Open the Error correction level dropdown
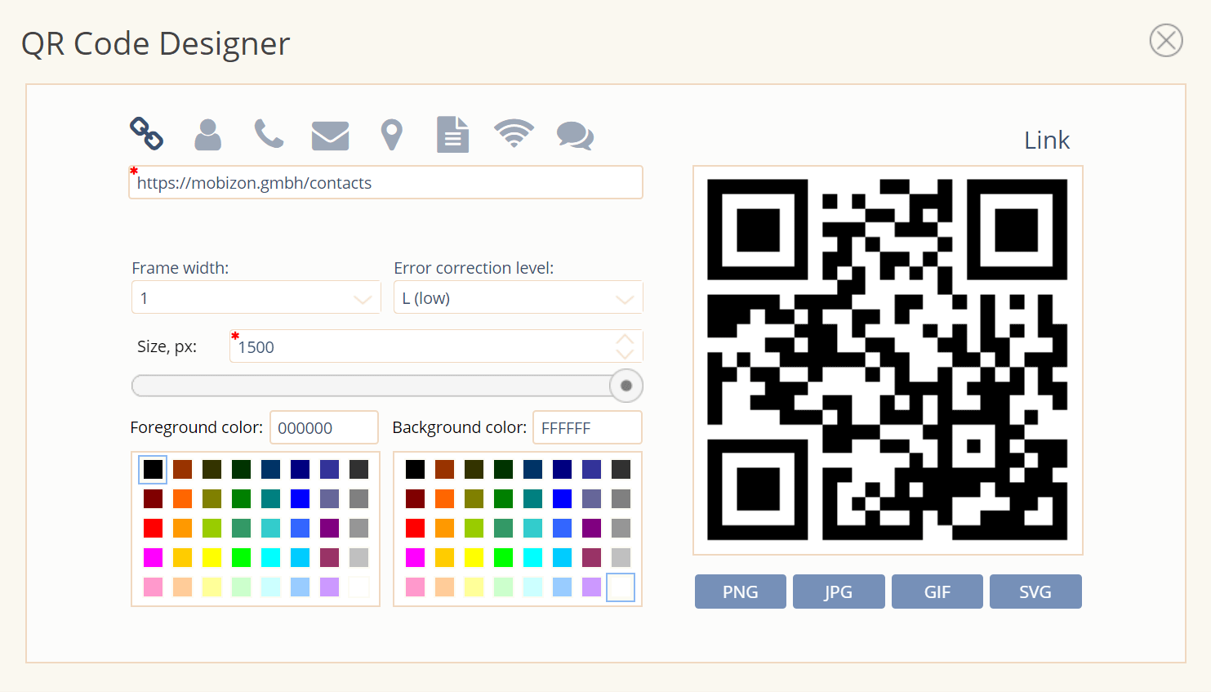The width and height of the screenshot is (1211, 692). [519, 297]
